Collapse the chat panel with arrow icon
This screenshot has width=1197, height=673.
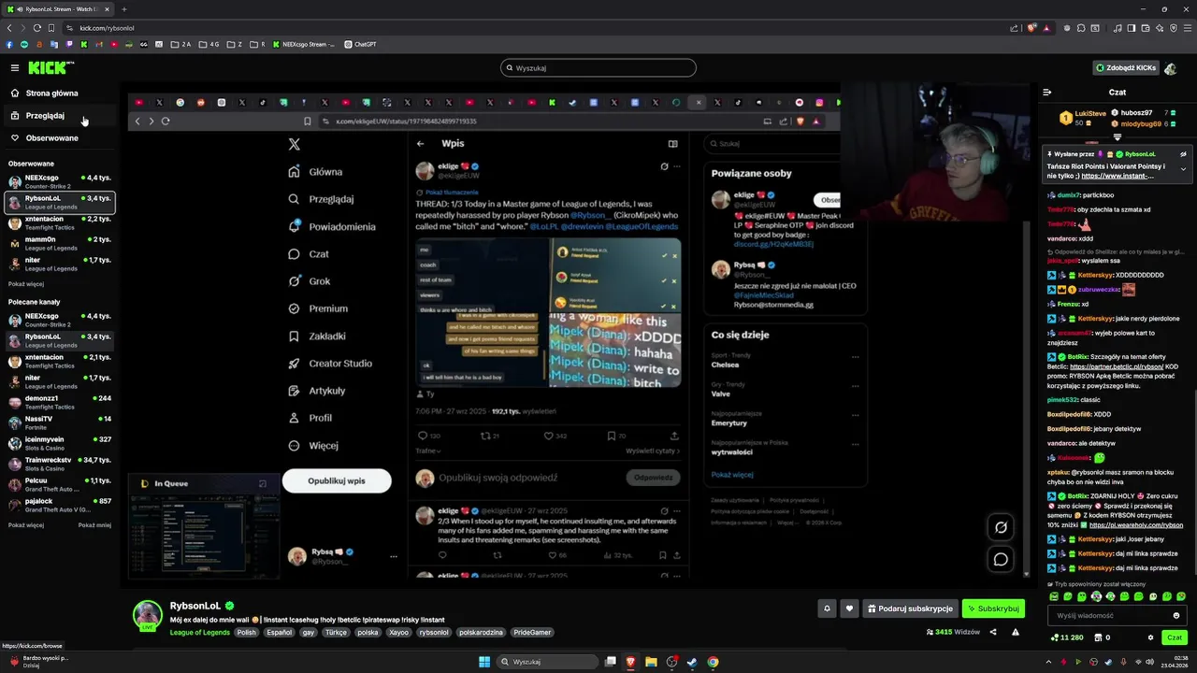pyautogui.click(x=1046, y=93)
